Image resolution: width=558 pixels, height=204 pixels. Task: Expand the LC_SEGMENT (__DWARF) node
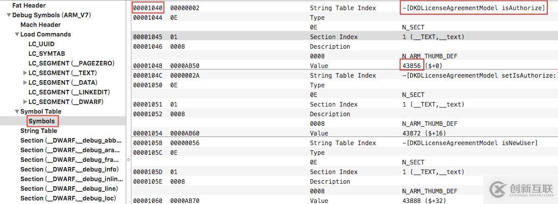[x=25, y=102]
